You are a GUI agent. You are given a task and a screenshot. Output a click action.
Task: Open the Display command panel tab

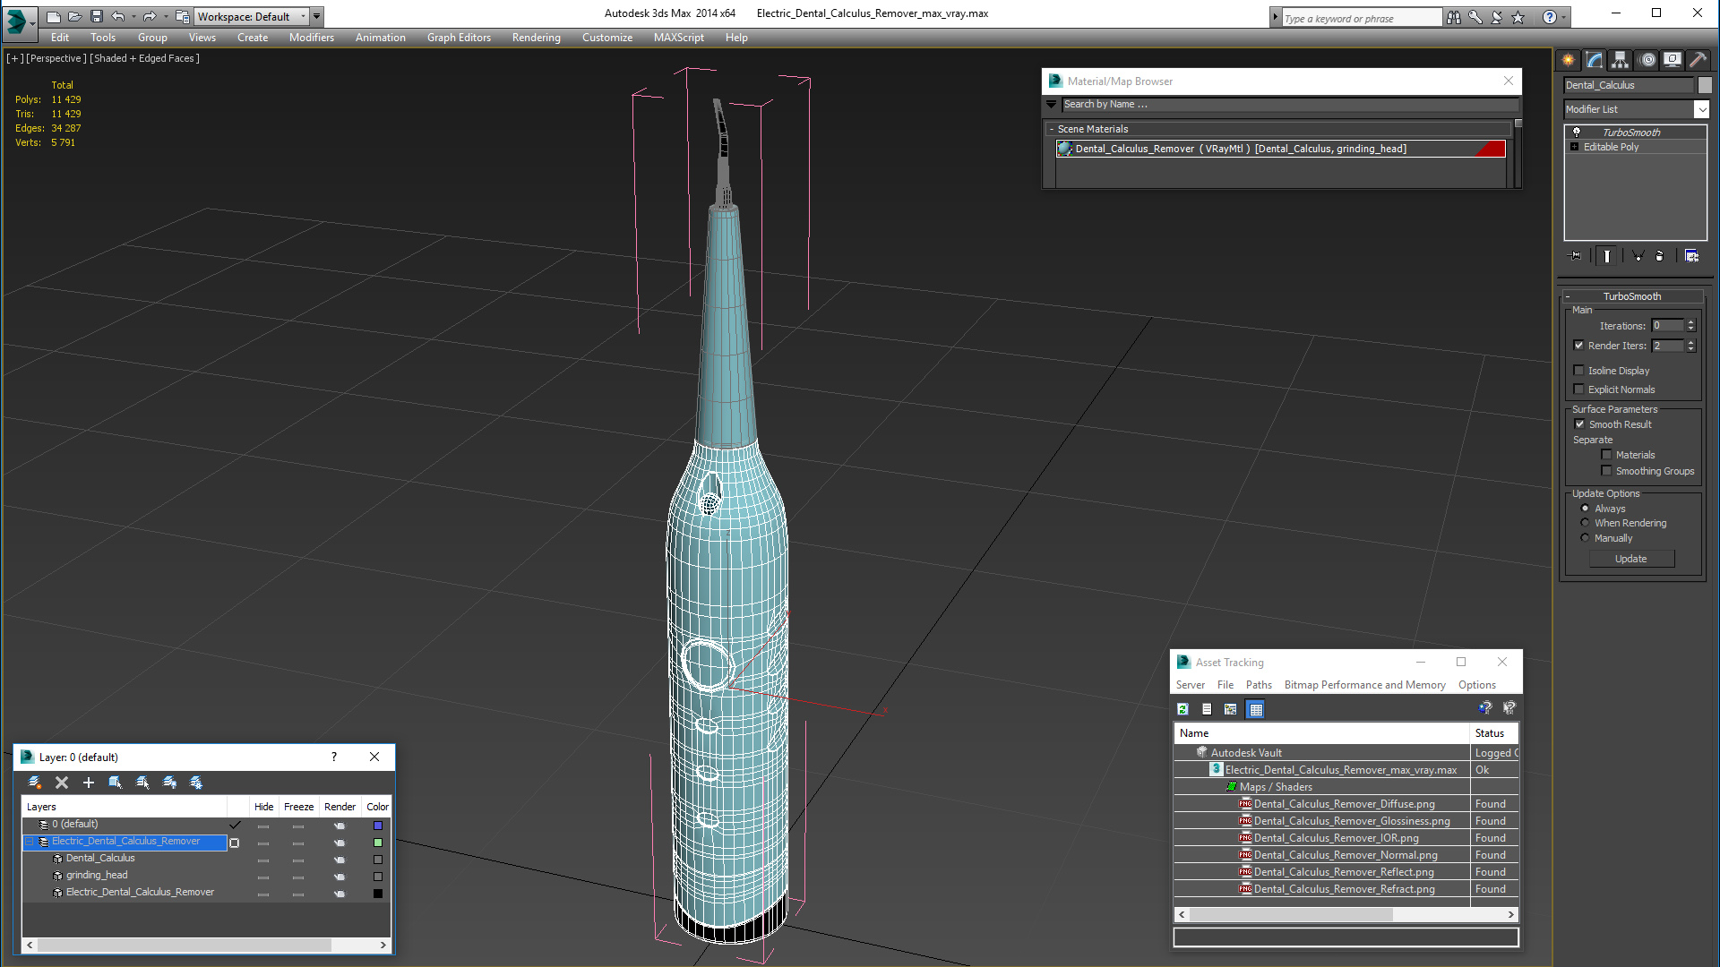click(1673, 60)
